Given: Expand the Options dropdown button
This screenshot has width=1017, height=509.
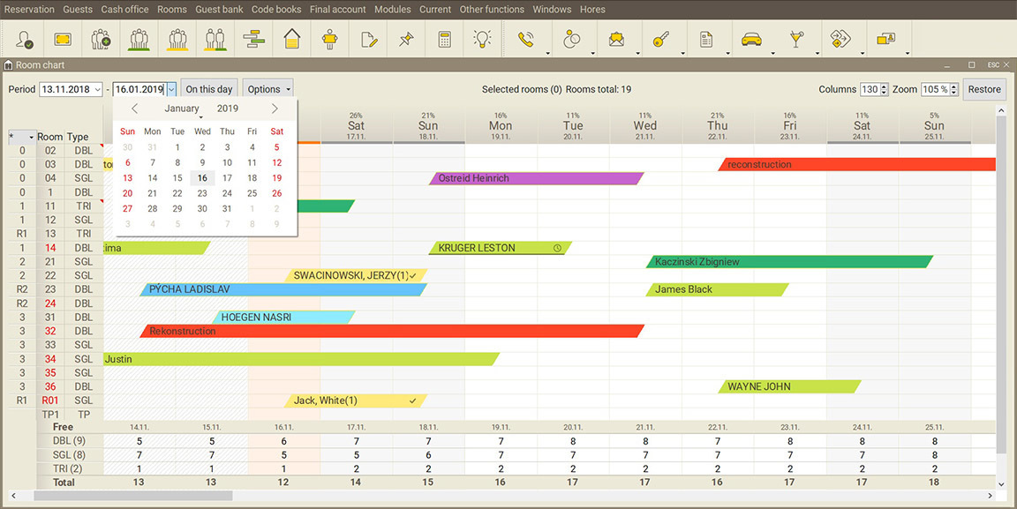Looking at the screenshot, I should tap(268, 89).
